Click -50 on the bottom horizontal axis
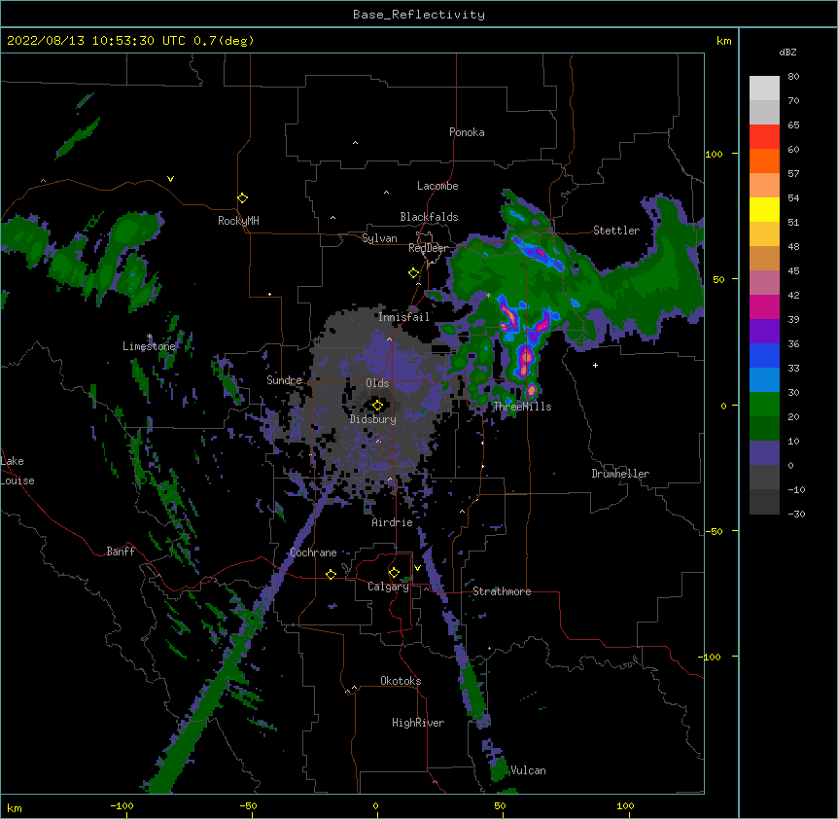Screen dimensions: 838x819 248,805
